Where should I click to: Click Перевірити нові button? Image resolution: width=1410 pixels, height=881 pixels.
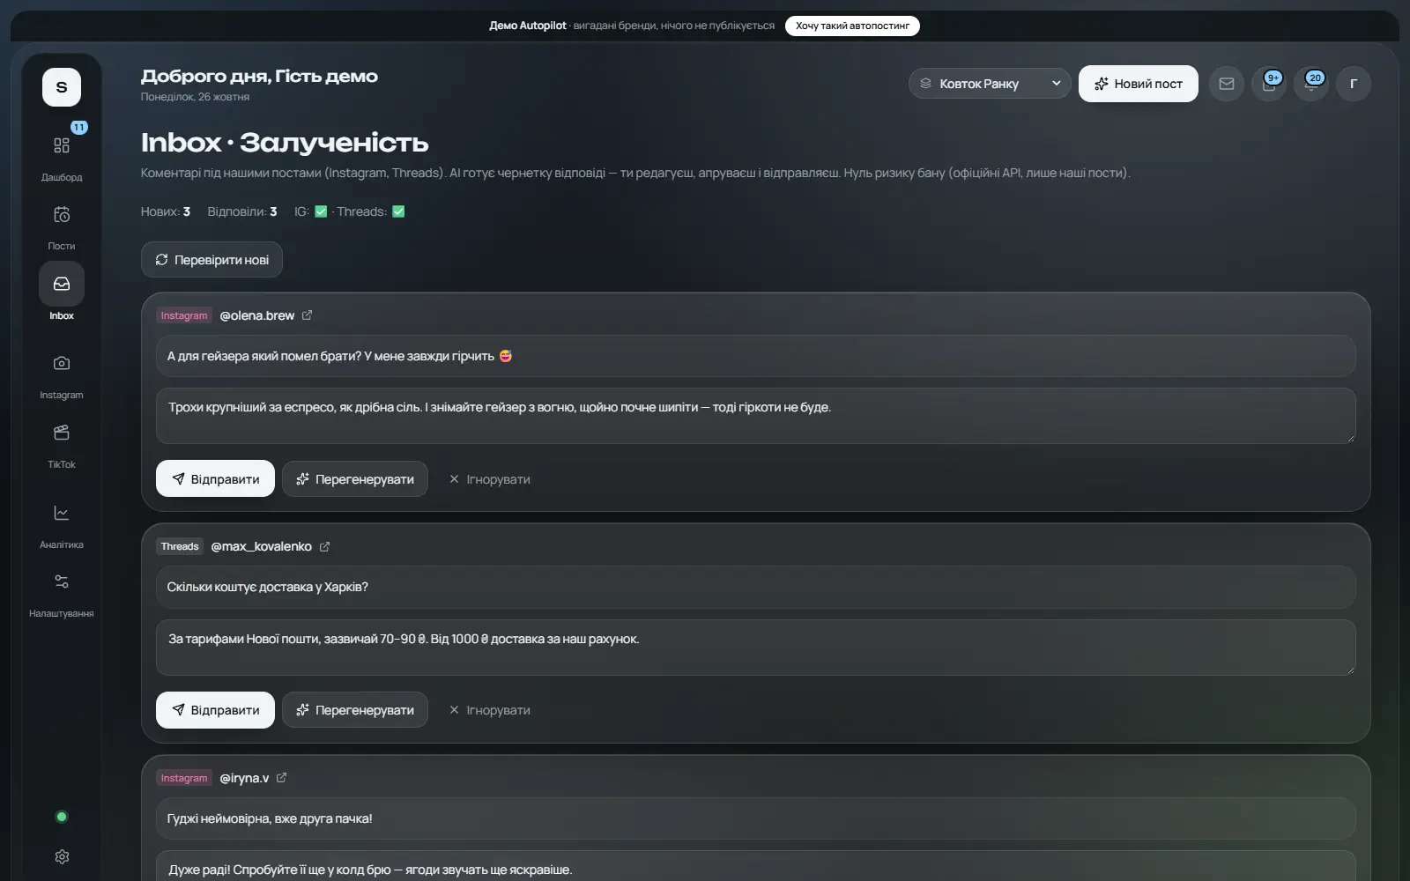(x=211, y=260)
